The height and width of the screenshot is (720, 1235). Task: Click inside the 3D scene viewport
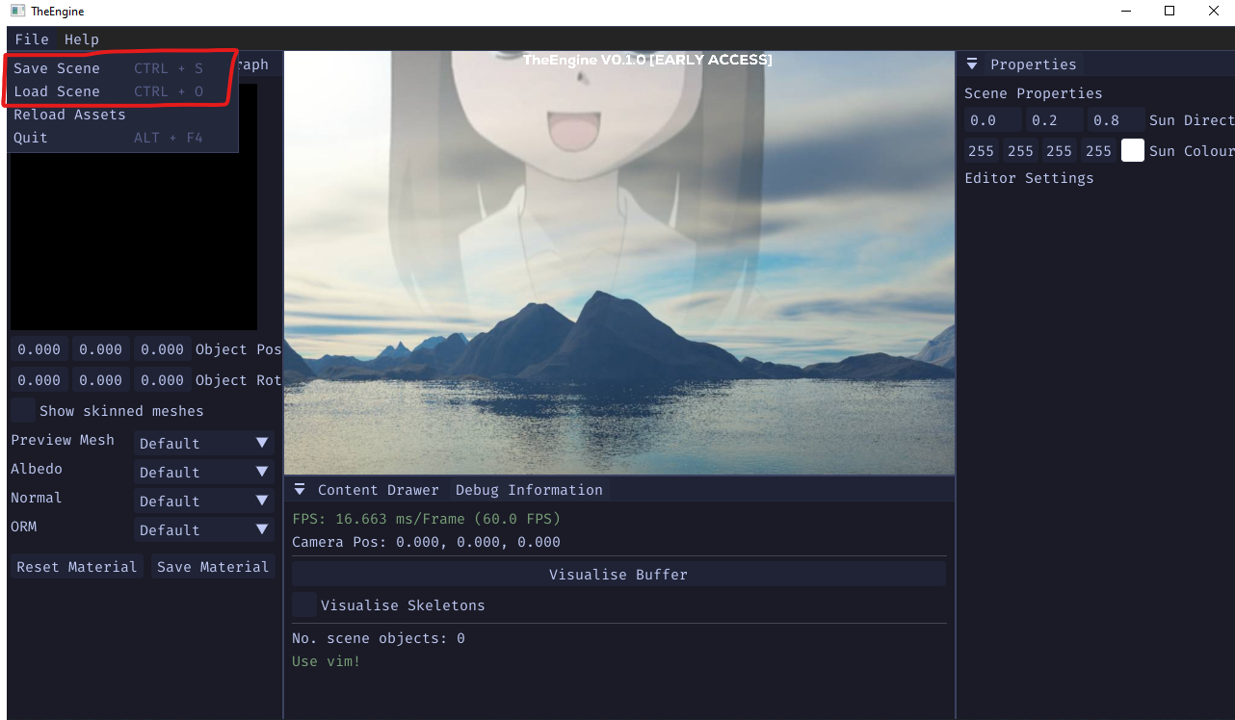[x=619, y=263]
